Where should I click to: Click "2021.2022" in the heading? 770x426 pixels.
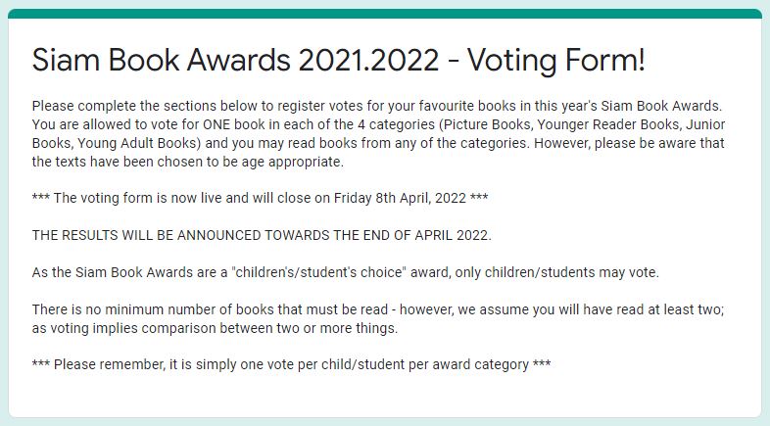point(368,60)
